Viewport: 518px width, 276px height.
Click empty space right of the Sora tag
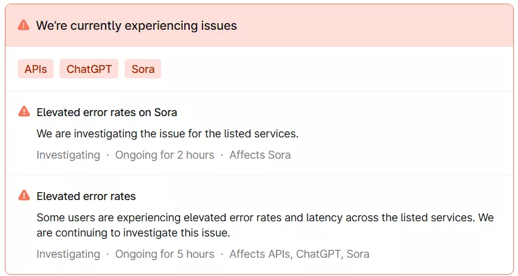coord(334,69)
